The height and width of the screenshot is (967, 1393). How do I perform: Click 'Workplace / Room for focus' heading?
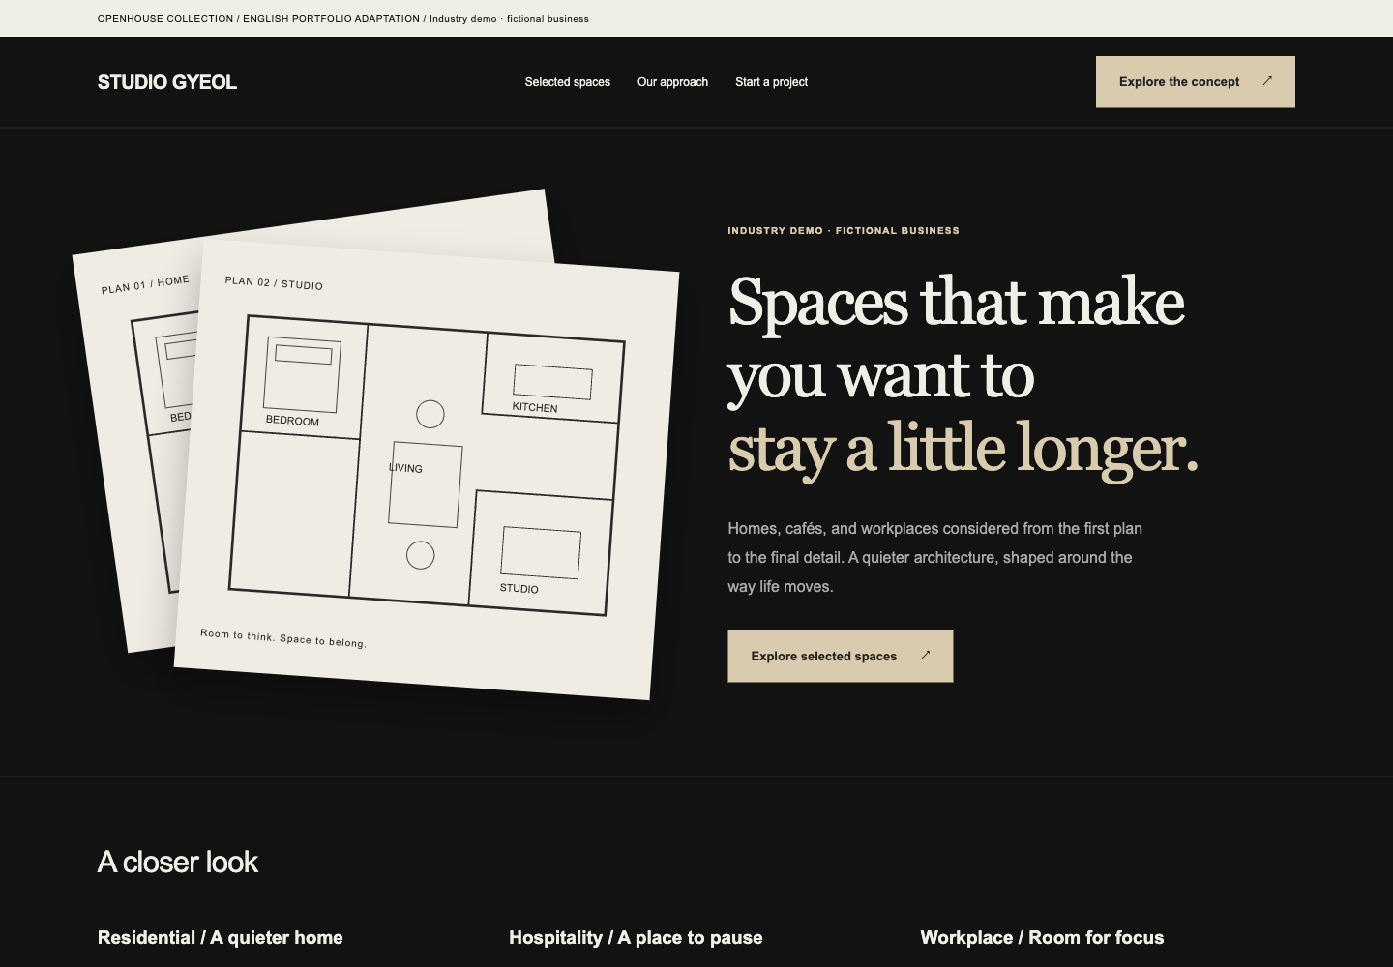(x=1042, y=938)
